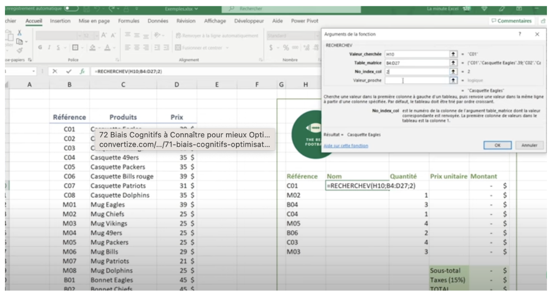Collapse dialog for No_index_col range selector
551x298 pixels.
[453, 71]
